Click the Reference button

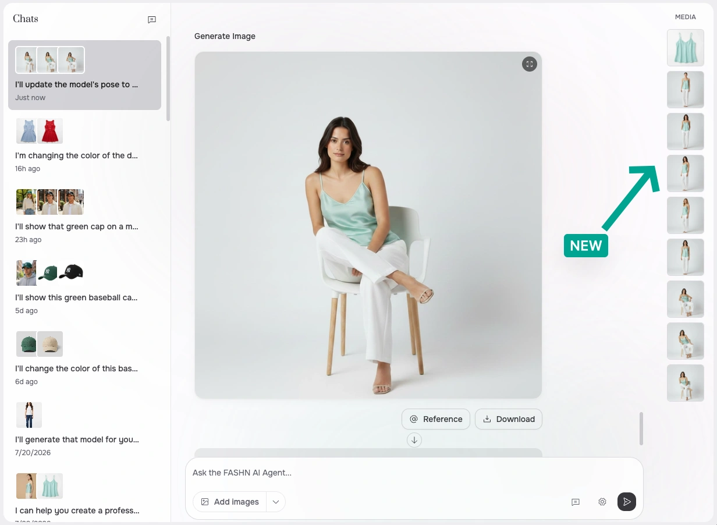tap(436, 419)
